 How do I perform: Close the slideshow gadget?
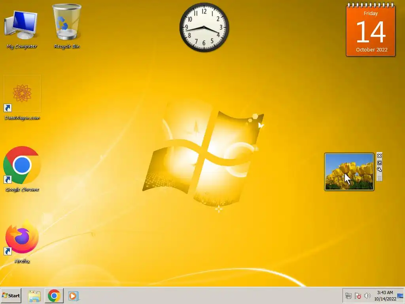pos(379,156)
